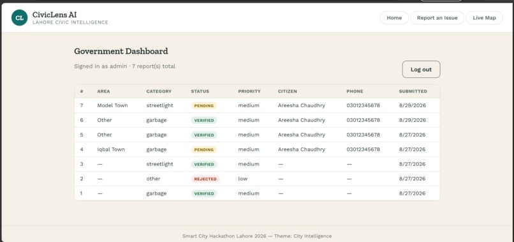Viewport: 514px width, 242px height.
Task: Click the CL CivicLens logo circle
Action: (19, 18)
